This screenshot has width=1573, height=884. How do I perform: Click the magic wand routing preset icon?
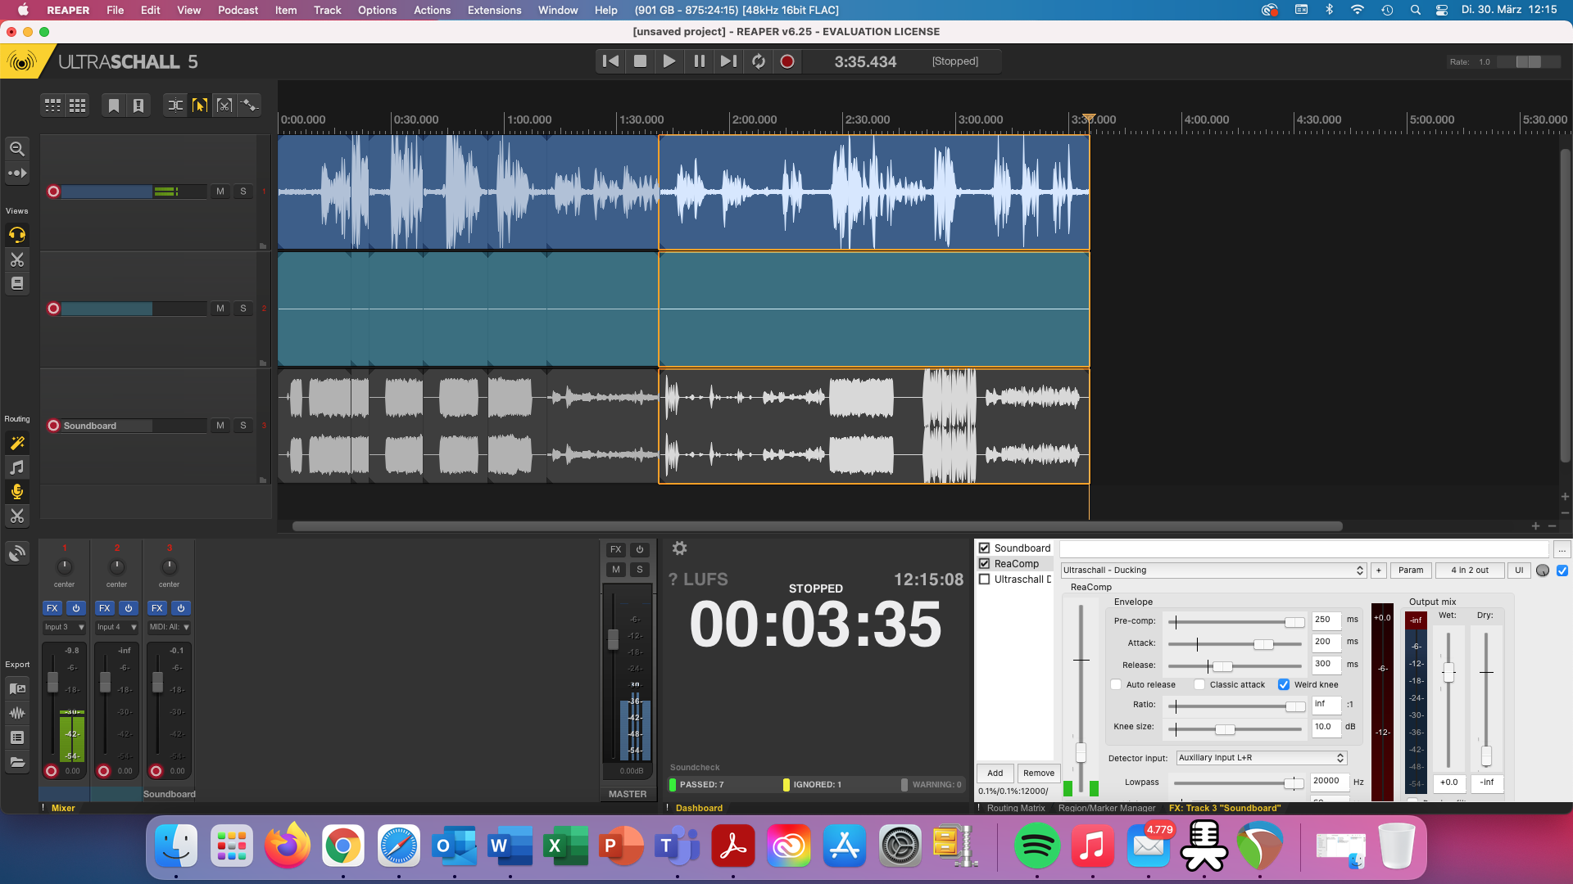pos(16,443)
